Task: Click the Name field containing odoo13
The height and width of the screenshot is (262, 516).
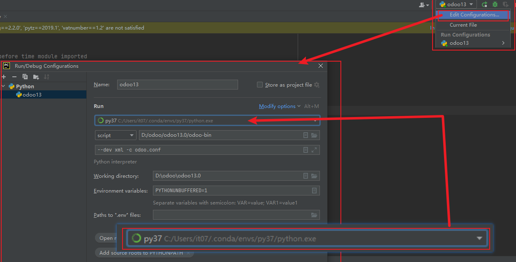Action: (178, 85)
